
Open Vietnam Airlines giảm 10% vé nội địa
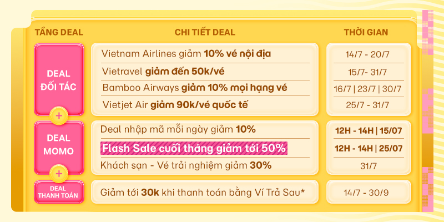186,53
